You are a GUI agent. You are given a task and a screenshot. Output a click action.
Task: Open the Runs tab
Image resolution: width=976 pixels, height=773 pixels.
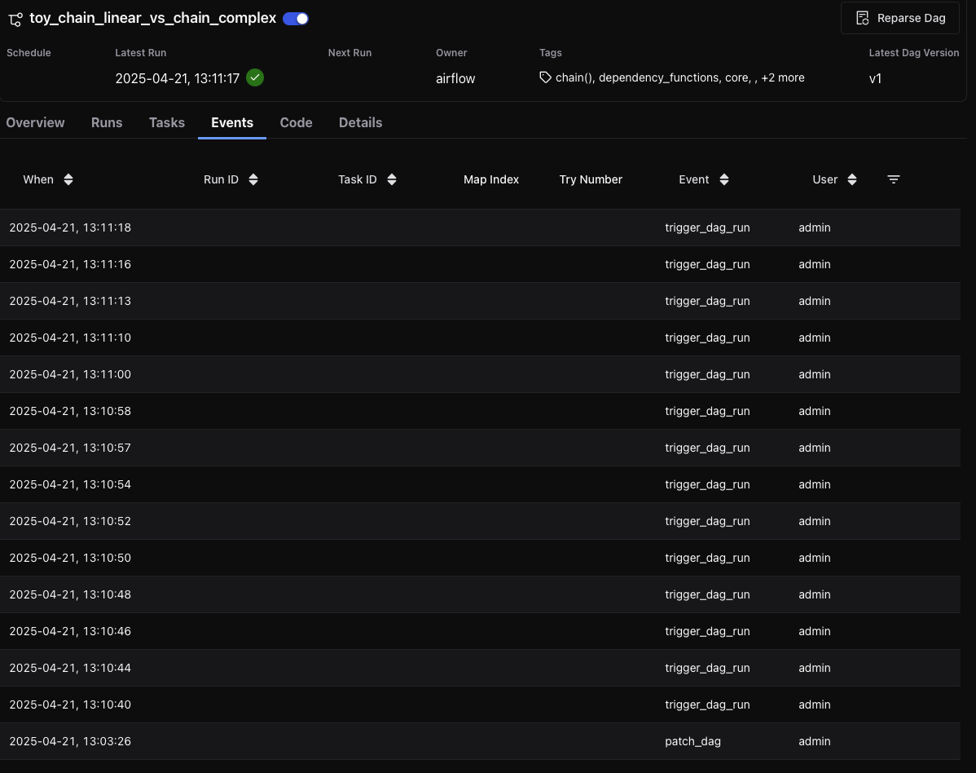(x=106, y=122)
